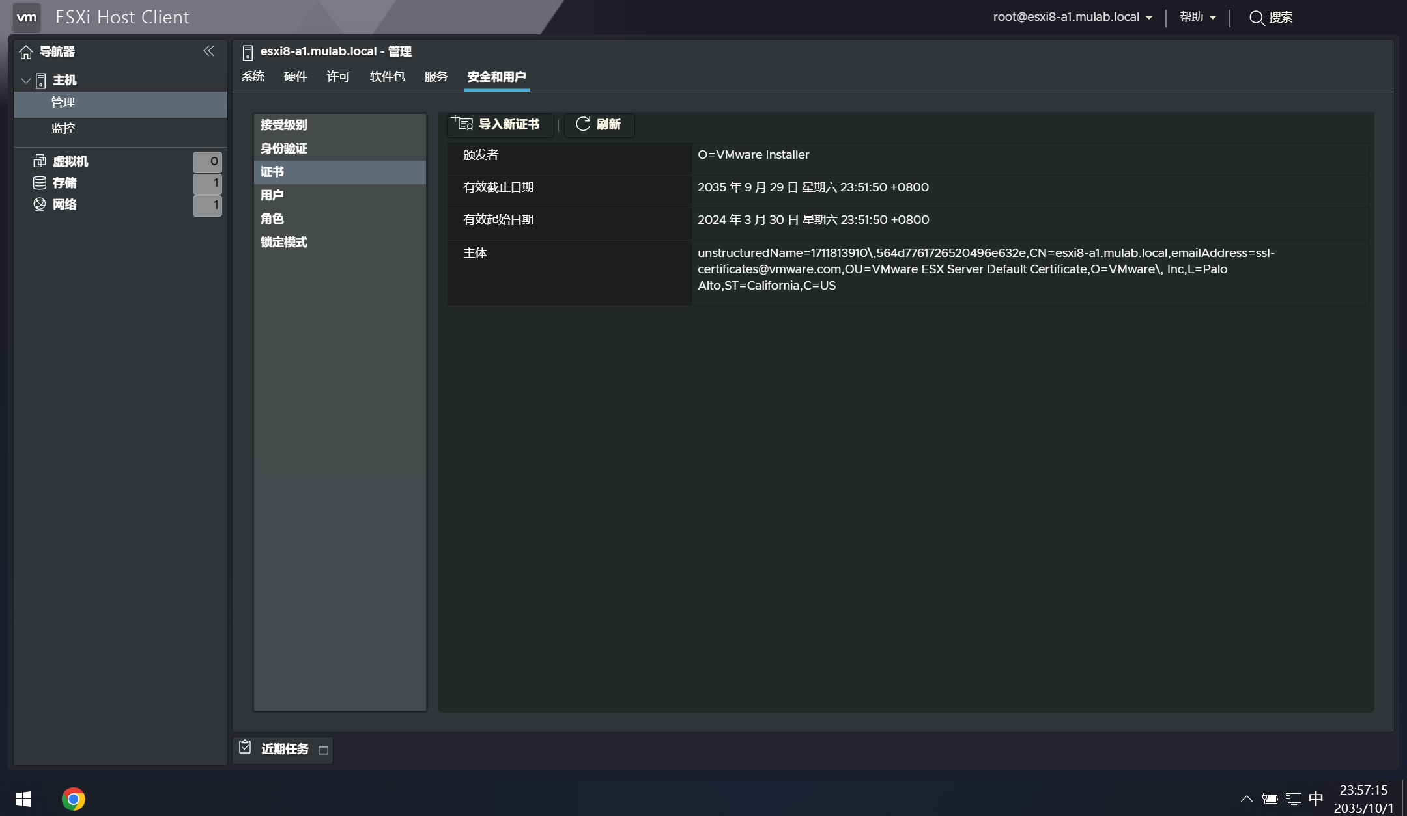The width and height of the screenshot is (1407, 816).
Task: Select 证书 in the security menu
Action: click(x=340, y=172)
